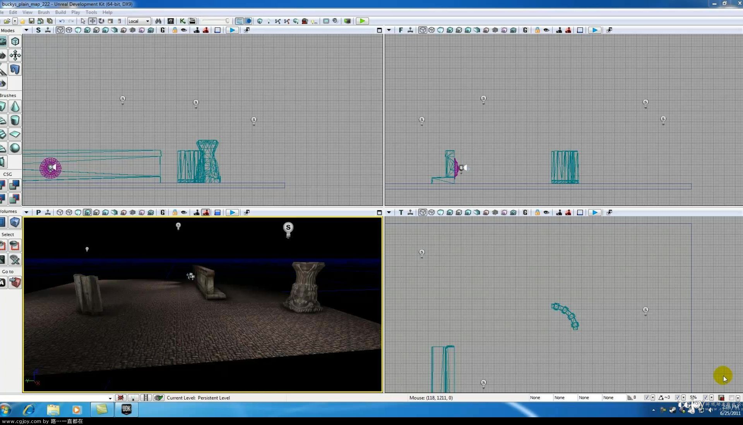743x425 pixels.
Task: Open the View menu
Action: pyautogui.click(x=27, y=12)
